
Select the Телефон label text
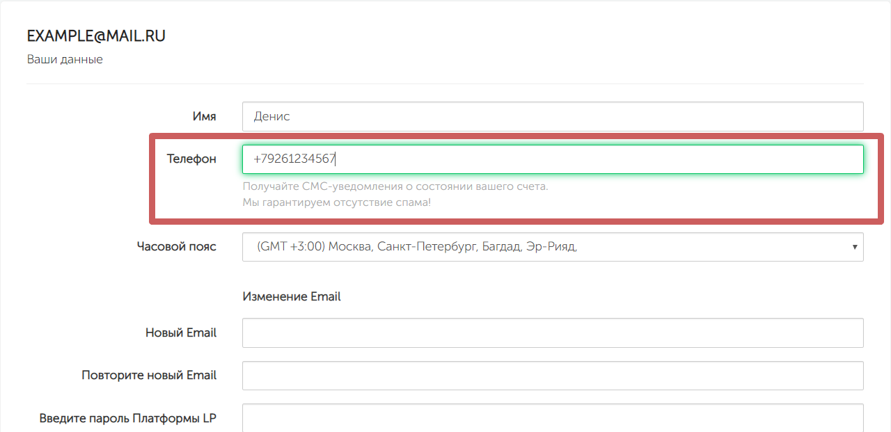pyautogui.click(x=191, y=159)
